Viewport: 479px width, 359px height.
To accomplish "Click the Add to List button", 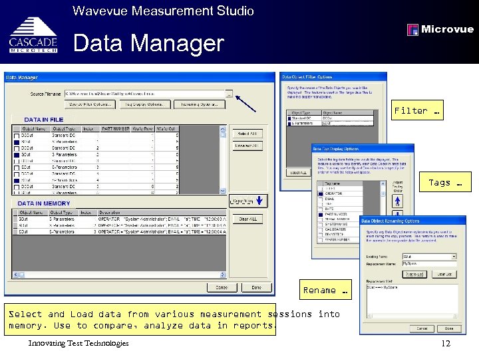I will [x=414, y=275].
